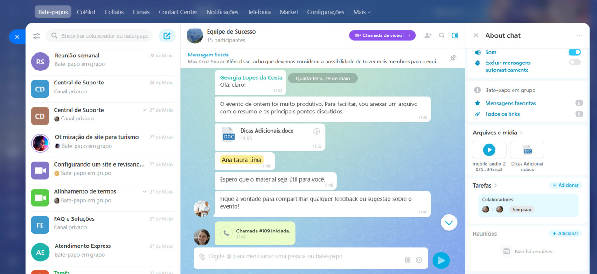Image resolution: width=597 pixels, height=274 pixels.
Task: Click the Som speaker icon
Action: [x=478, y=52]
